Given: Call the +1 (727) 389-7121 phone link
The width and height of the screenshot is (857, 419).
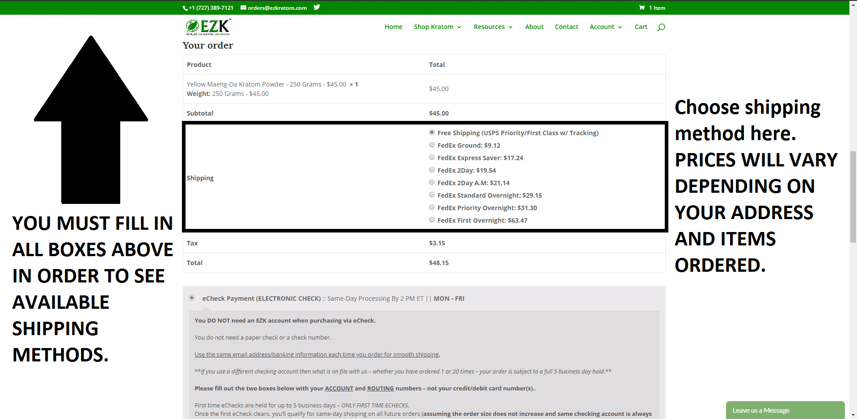Looking at the screenshot, I should [x=211, y=8].
